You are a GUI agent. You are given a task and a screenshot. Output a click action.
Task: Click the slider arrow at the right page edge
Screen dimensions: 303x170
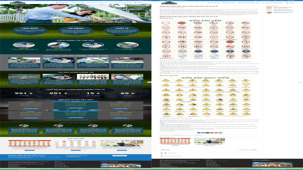[x=301, y=82]
